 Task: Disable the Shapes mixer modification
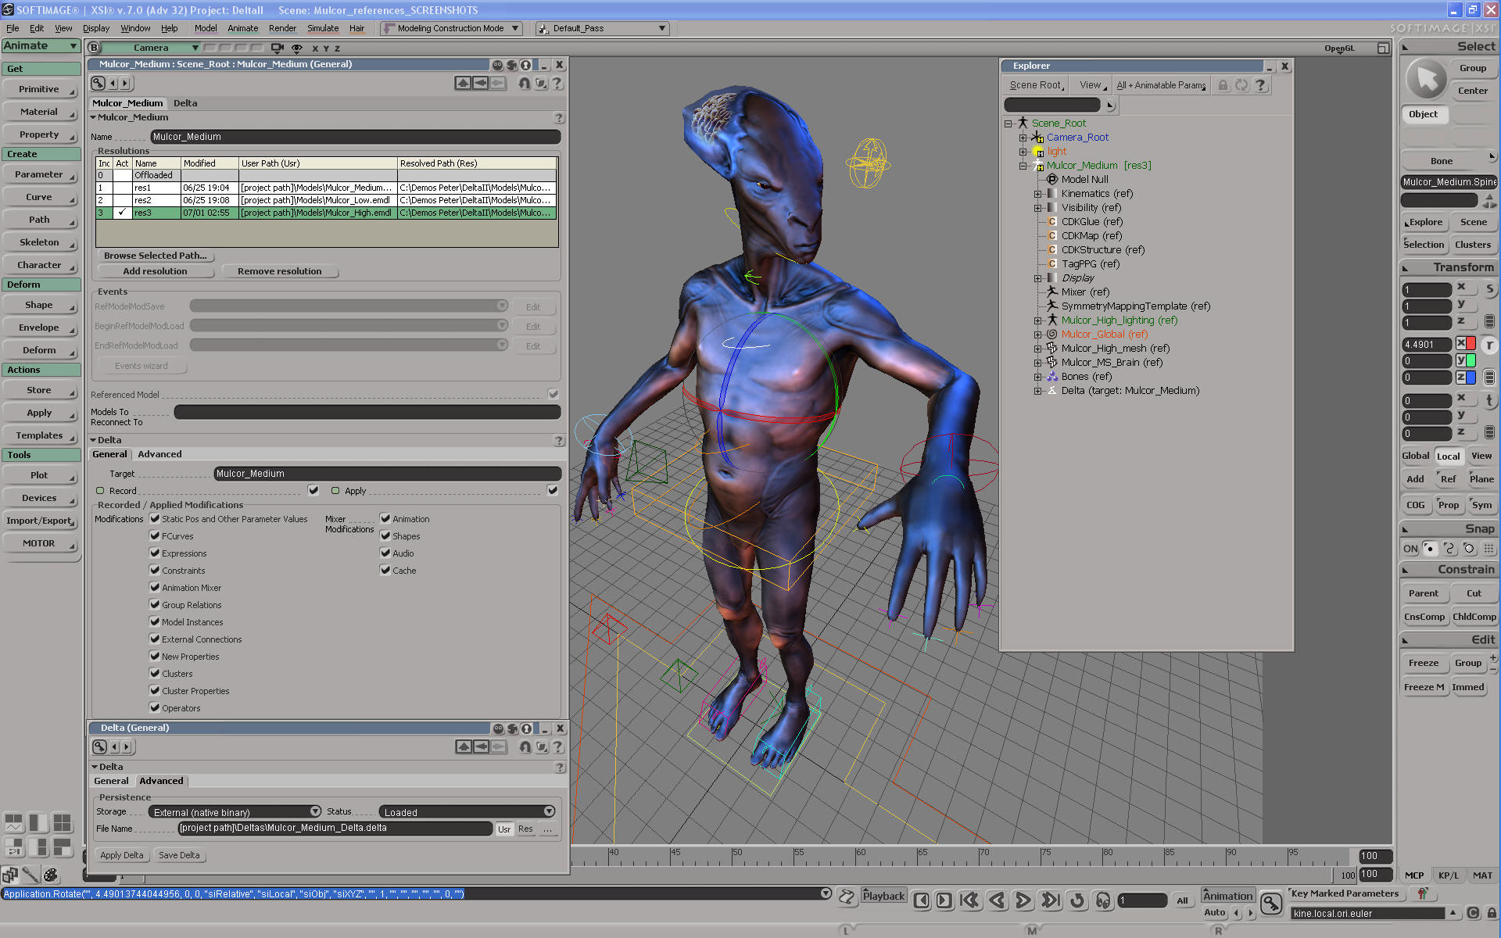(x=385, y=536)
